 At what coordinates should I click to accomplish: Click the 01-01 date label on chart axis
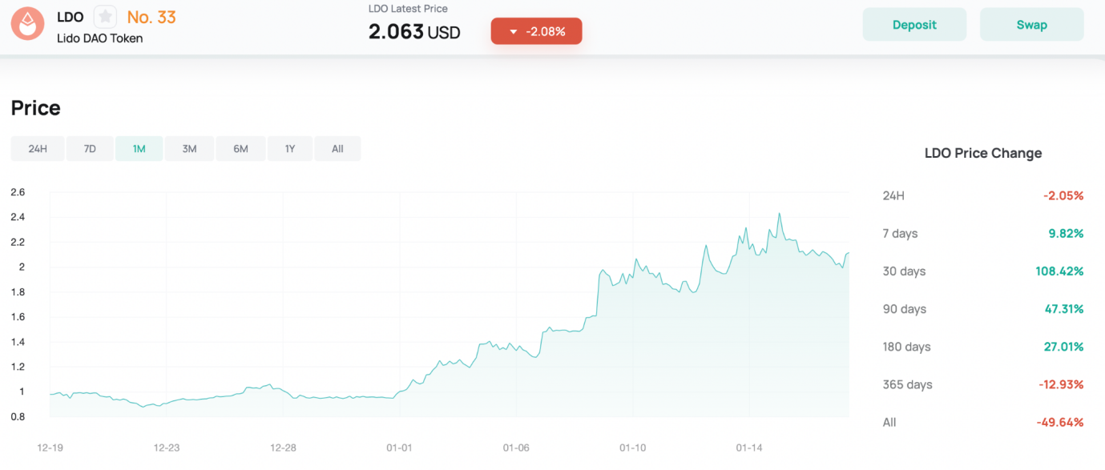tap(399, 448)
